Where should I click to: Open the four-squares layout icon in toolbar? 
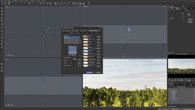(89, 3)
